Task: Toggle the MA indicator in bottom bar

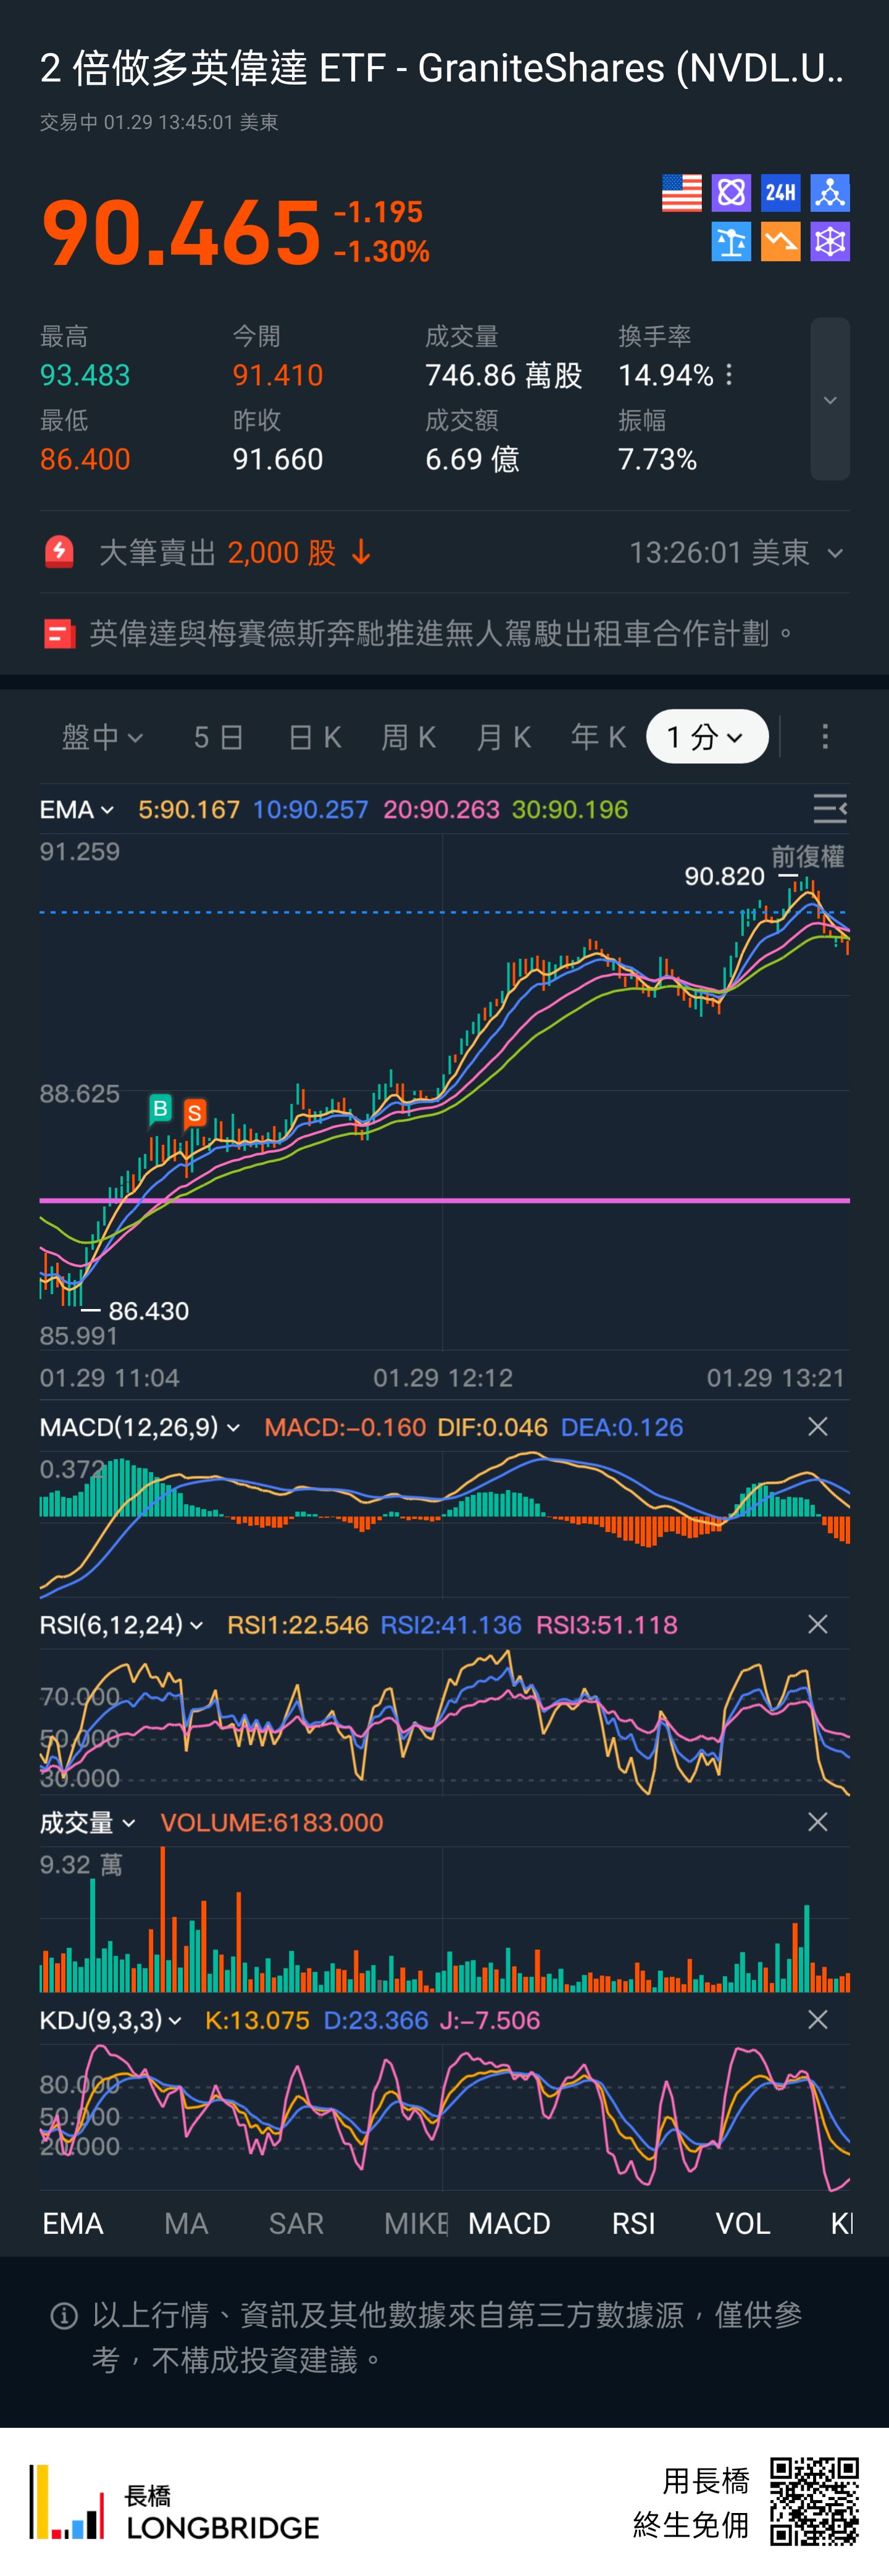Action: (186, 2223)
